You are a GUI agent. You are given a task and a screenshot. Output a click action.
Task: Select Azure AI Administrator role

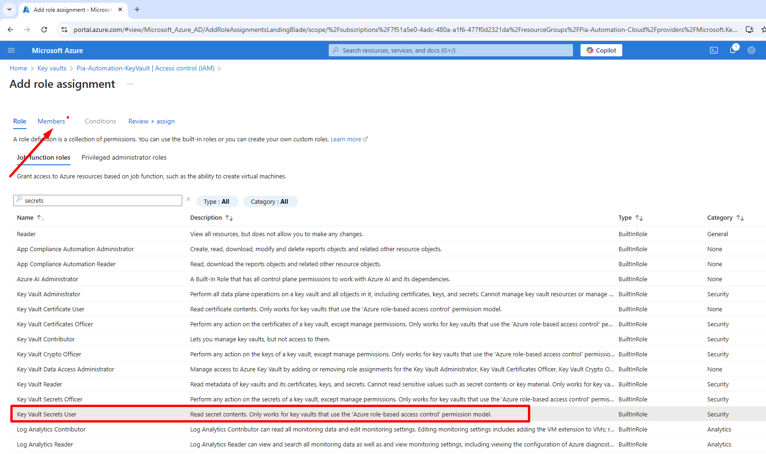[x=389, y=279]
